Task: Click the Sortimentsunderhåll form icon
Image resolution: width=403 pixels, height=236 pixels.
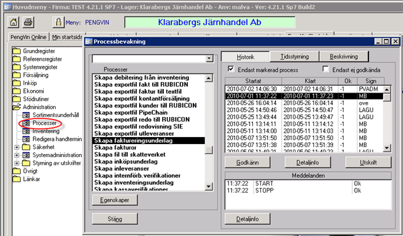Action: 26,115
